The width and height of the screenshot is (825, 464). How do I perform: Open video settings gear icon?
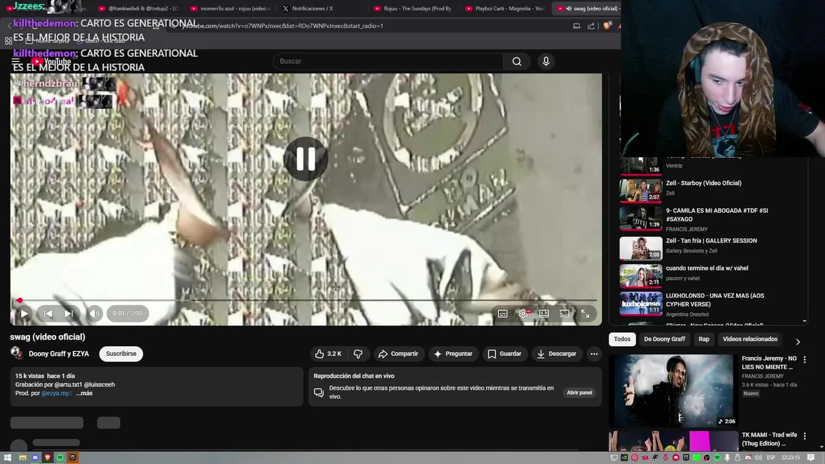click(x=523, y=314)
